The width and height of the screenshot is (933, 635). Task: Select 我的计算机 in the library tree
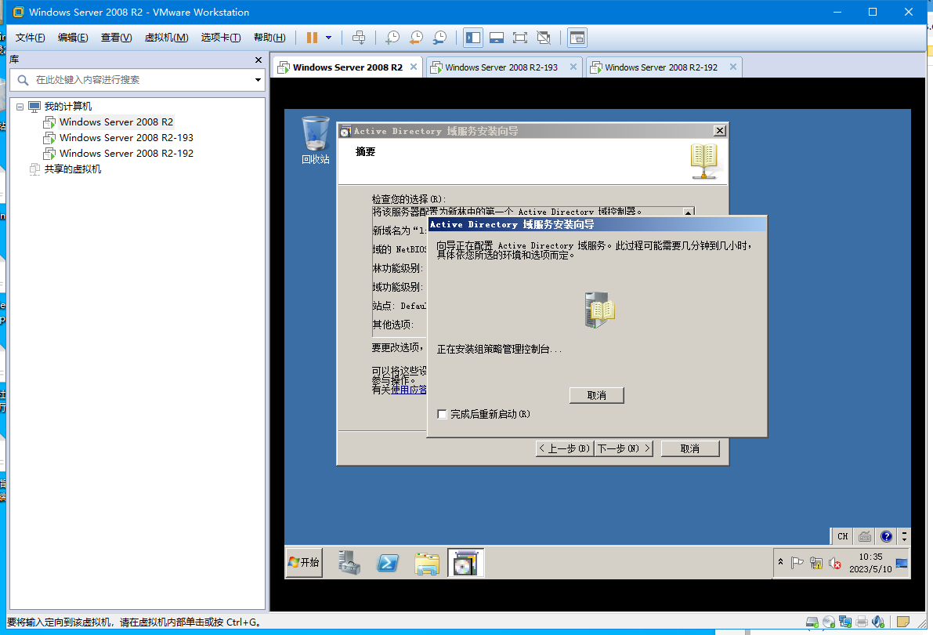[68, 106]
